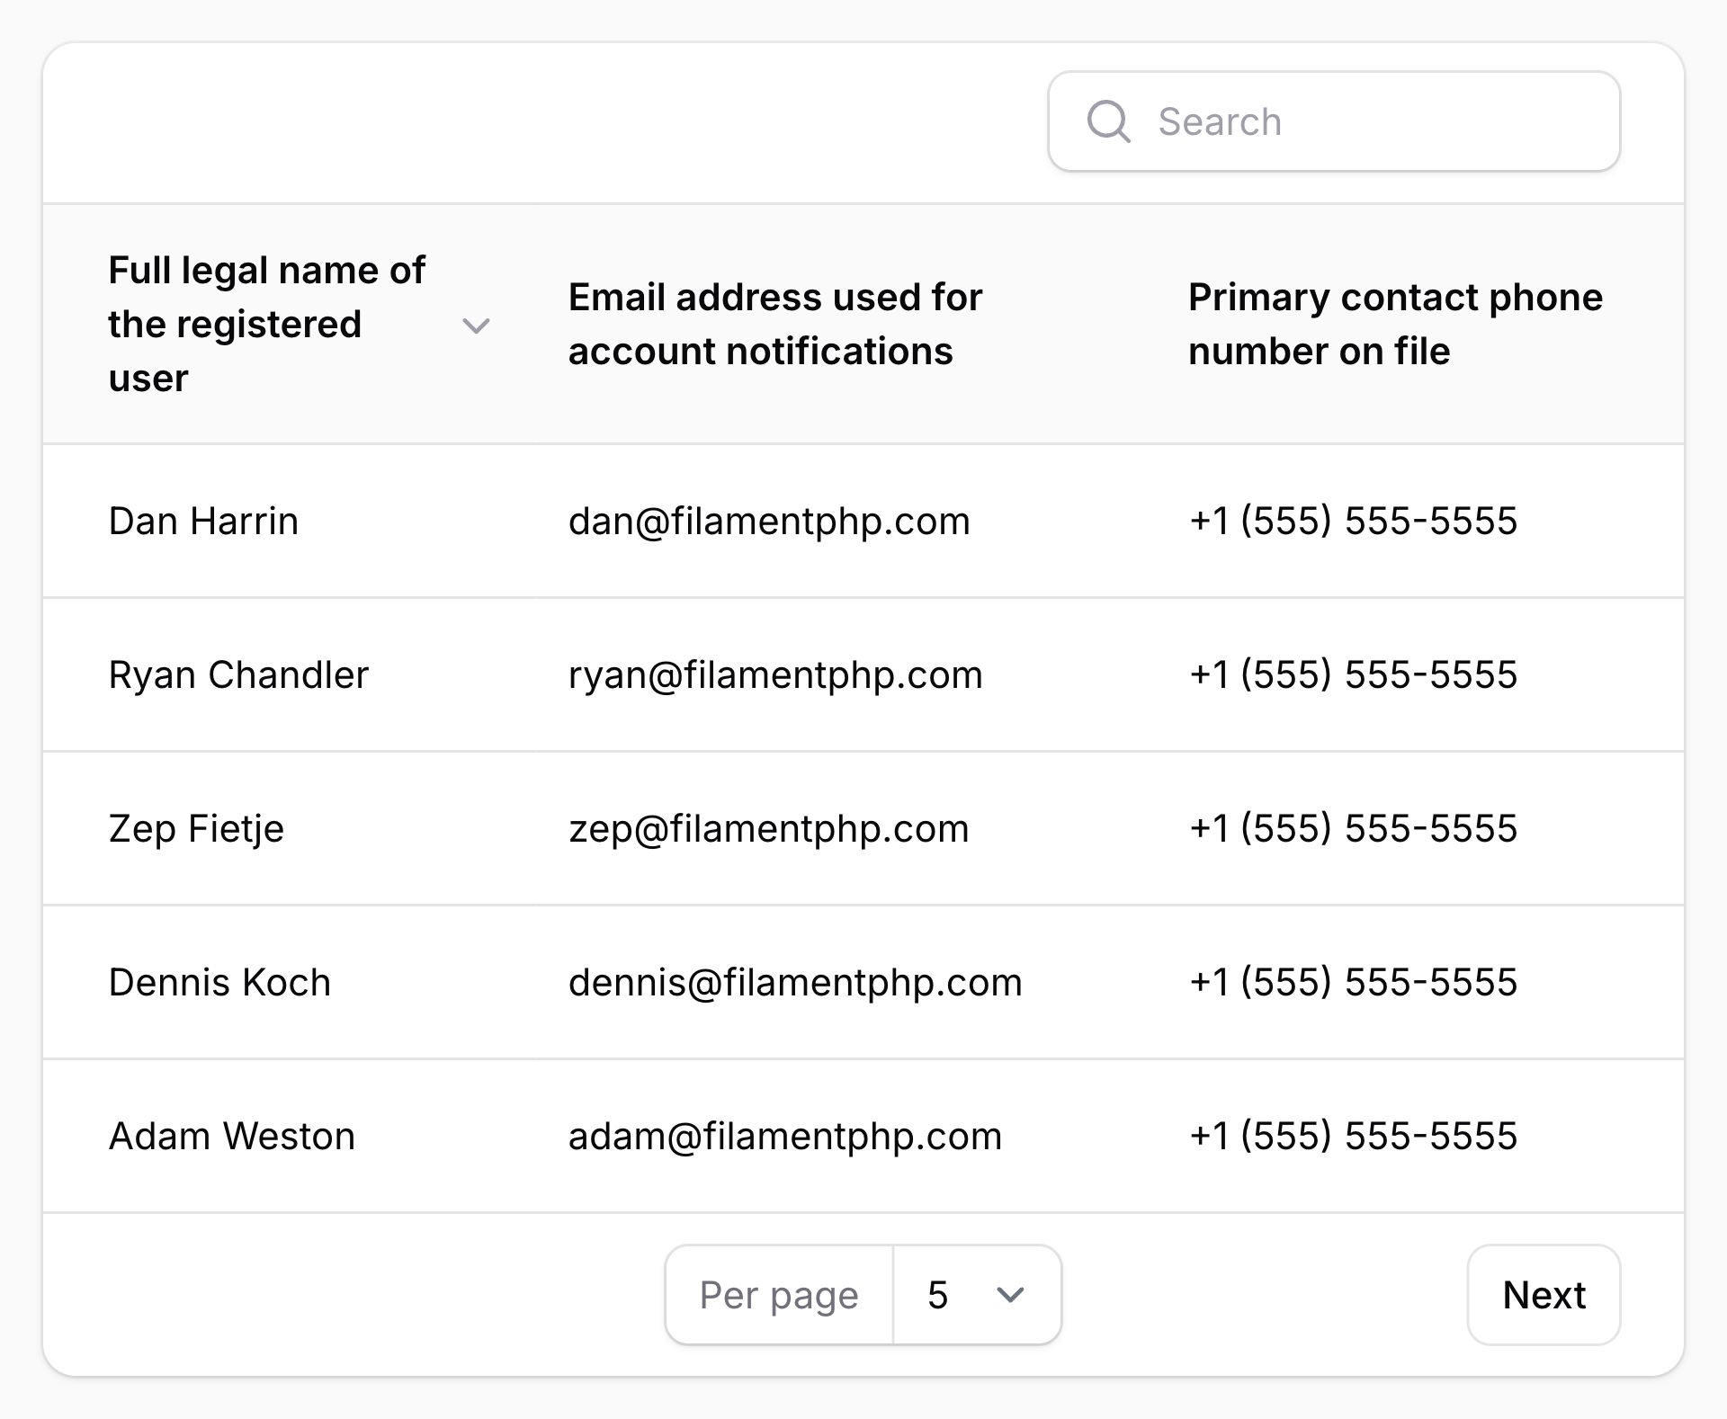Select the Zep Fietje name cell
This screenshot has width=1727, height=1419.
(196, 828)
